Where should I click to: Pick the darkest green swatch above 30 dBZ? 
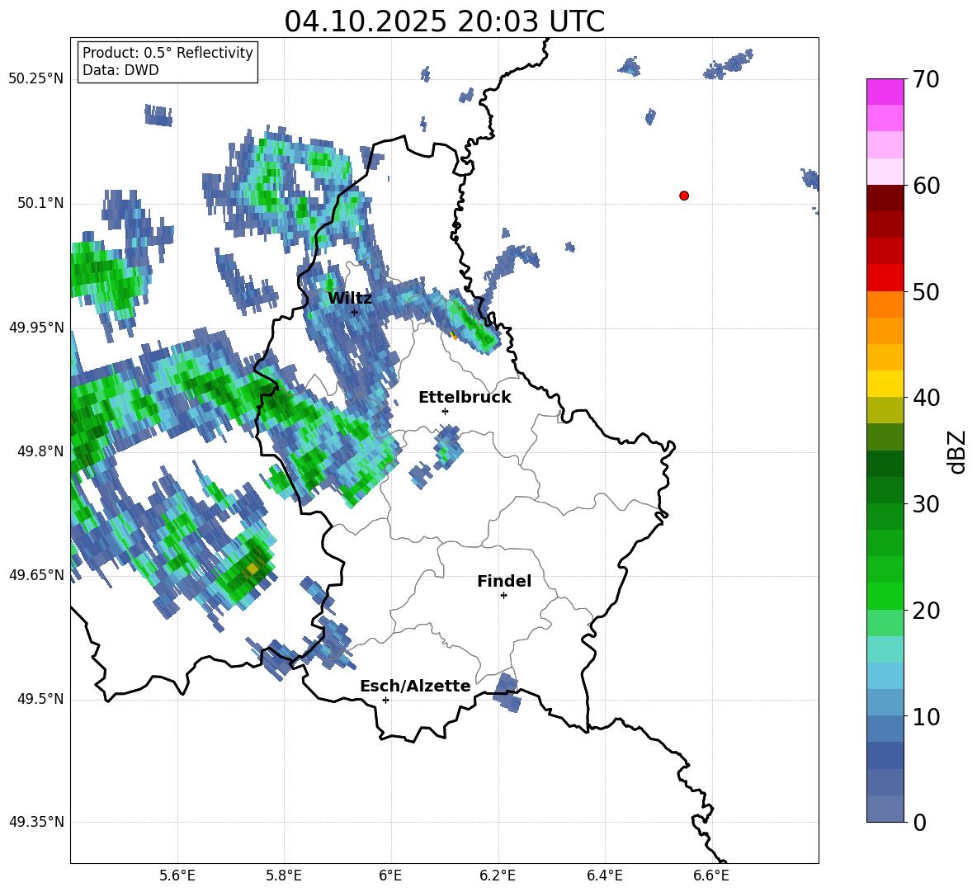pyautogui.click(x=885, y=464)
